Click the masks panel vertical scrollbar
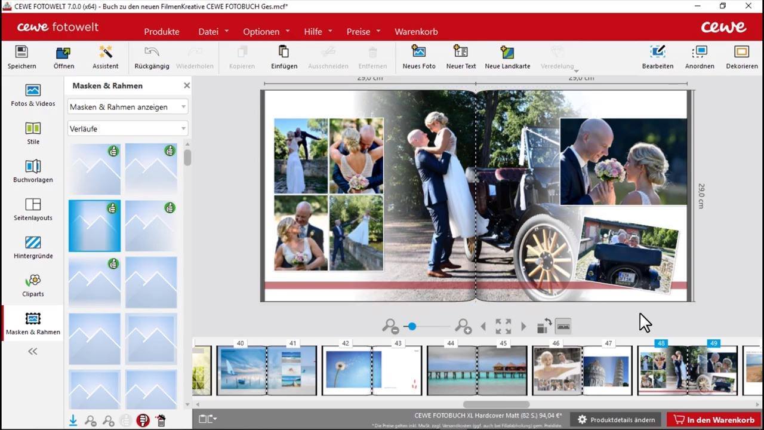Viewport: 764px width, 430px height. pyautogui.click(x=187, y=157)
